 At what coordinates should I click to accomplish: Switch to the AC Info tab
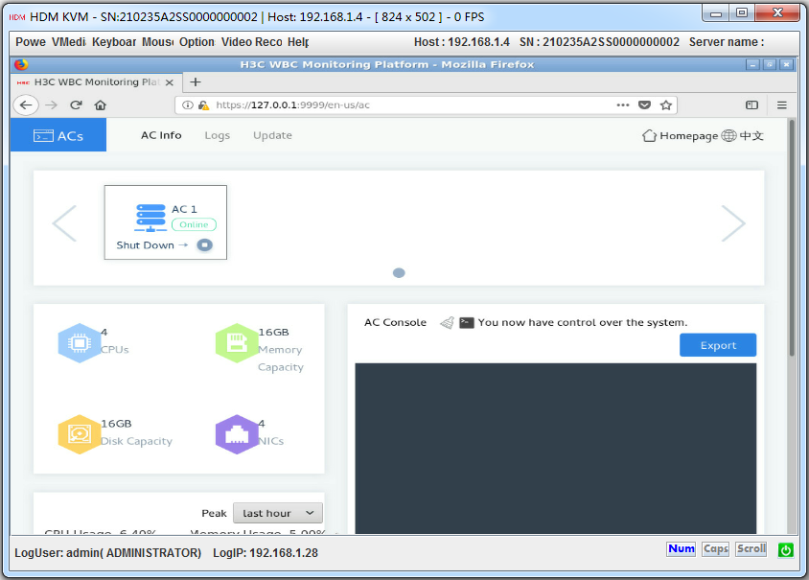161,135
